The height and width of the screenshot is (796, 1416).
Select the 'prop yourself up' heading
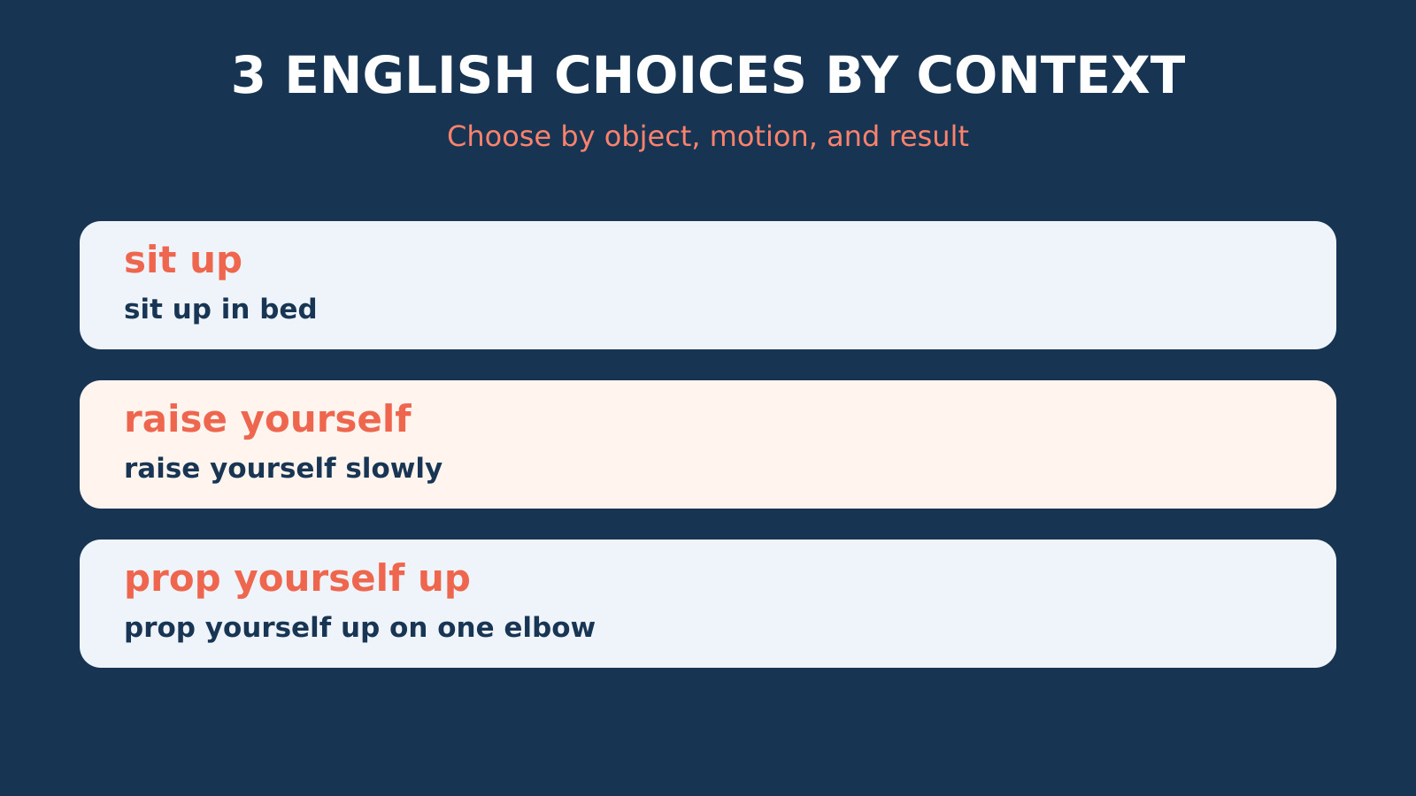click(297, 579)
